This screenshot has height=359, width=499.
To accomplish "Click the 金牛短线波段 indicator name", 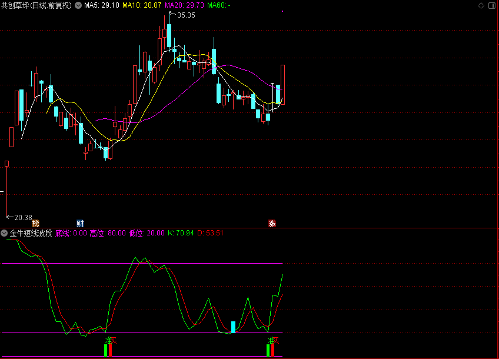I will tap(31, 233).
